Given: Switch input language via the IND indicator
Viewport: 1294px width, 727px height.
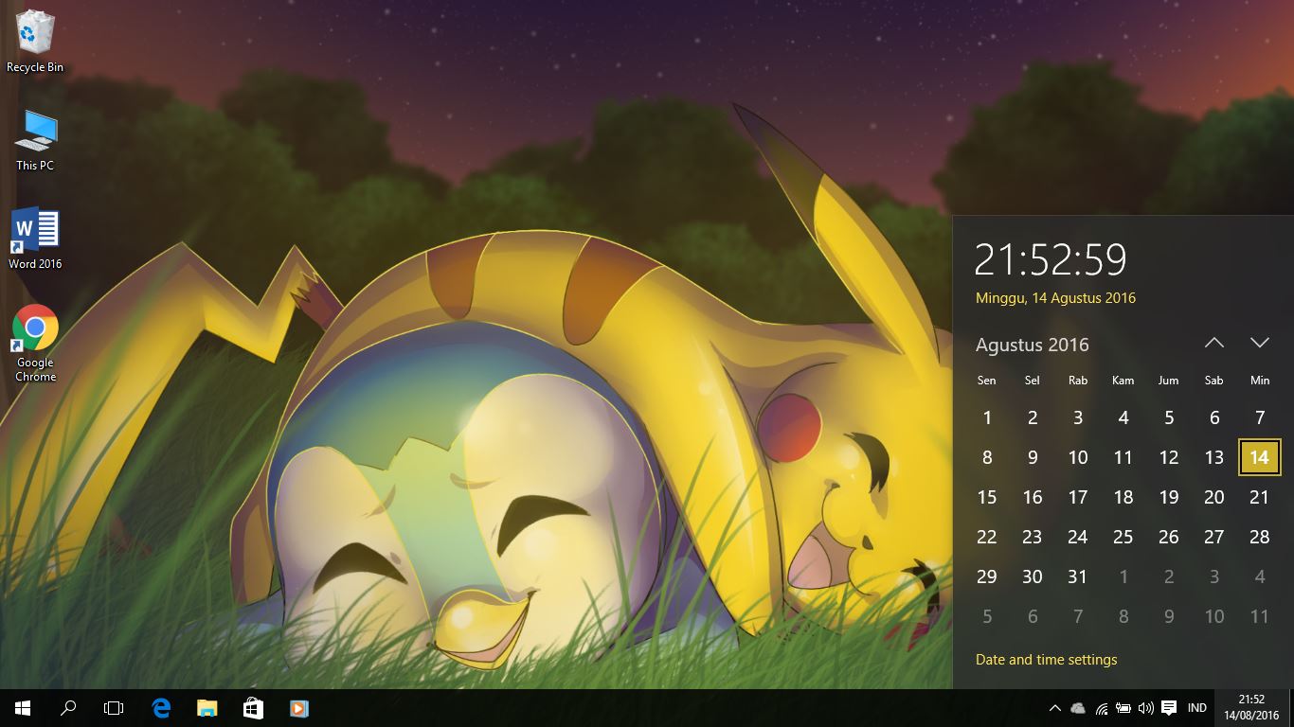Looking at the screenshot, I should pos(1196,707).
